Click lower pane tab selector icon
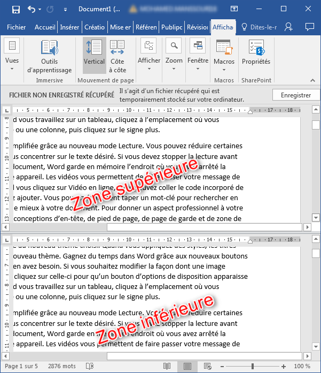 tap(7, 240)
